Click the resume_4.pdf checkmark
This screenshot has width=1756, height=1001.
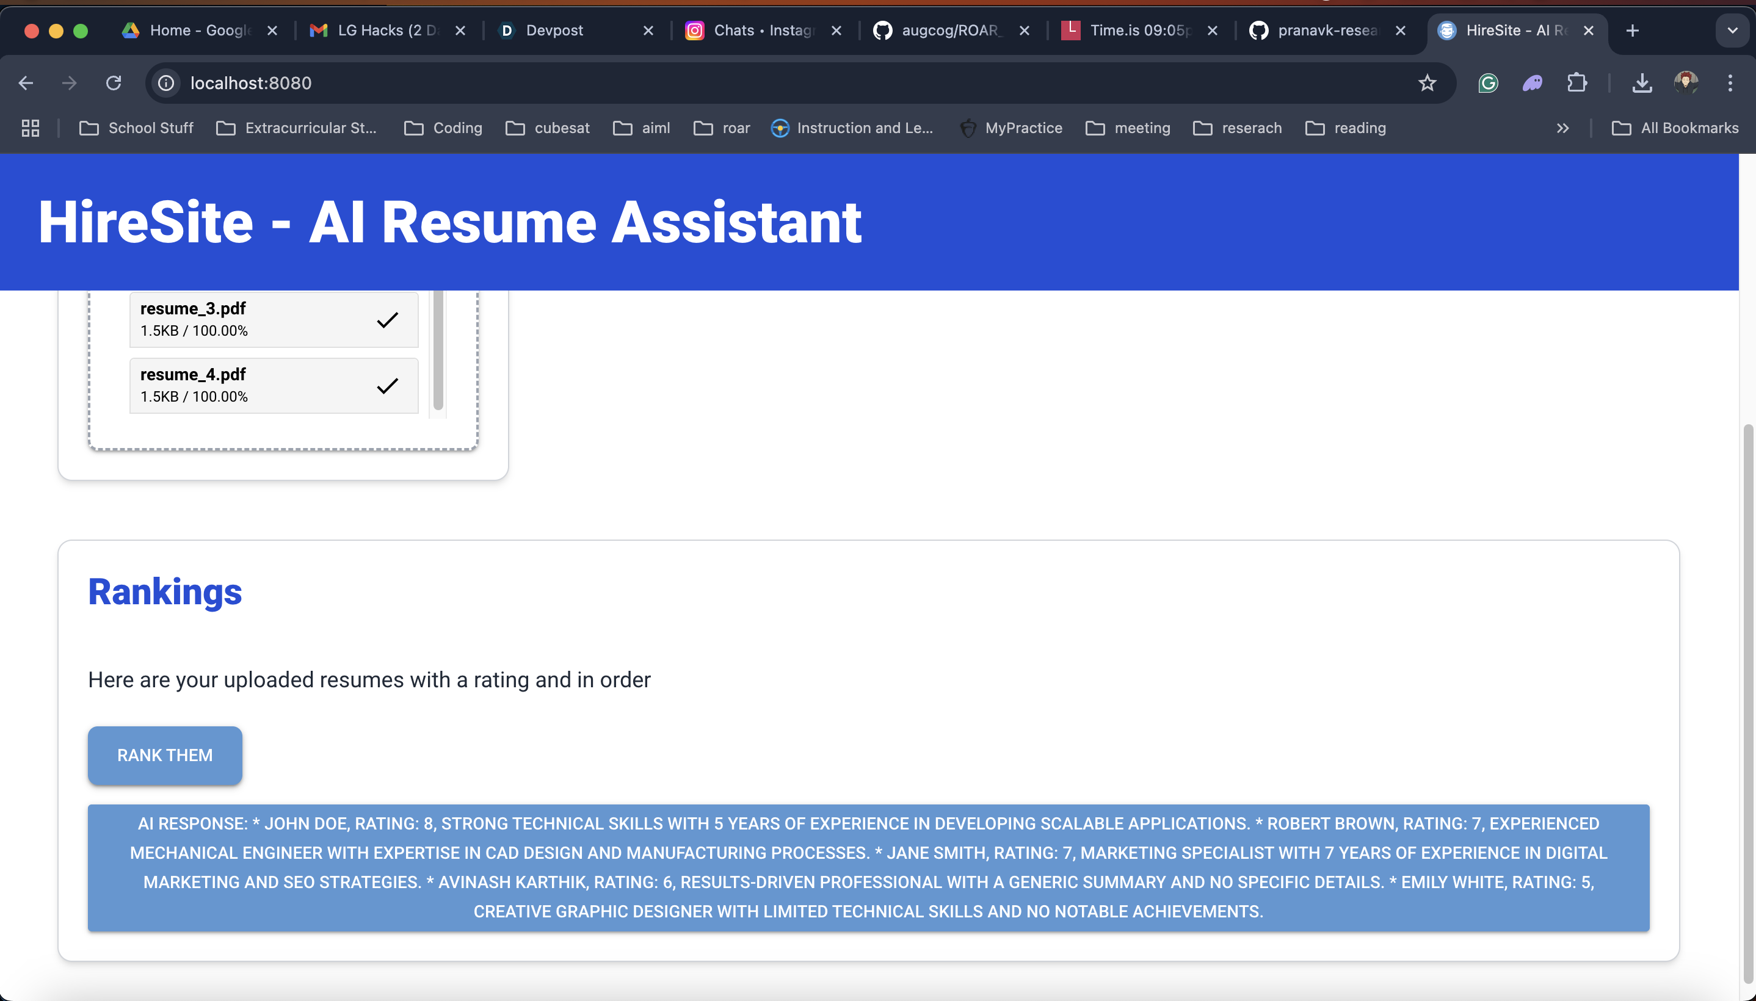[x=387, y=386]
